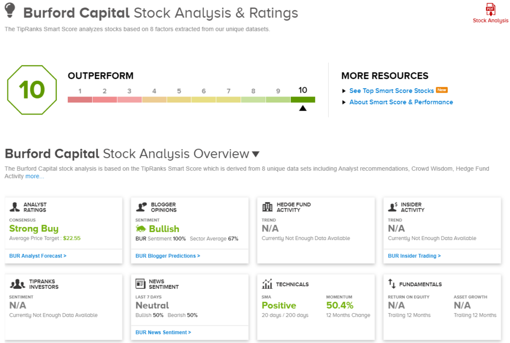The image size is (510, 343).
Task: Click the octagon Smart Score 10 badge
Action: click(x=32, y=90)
